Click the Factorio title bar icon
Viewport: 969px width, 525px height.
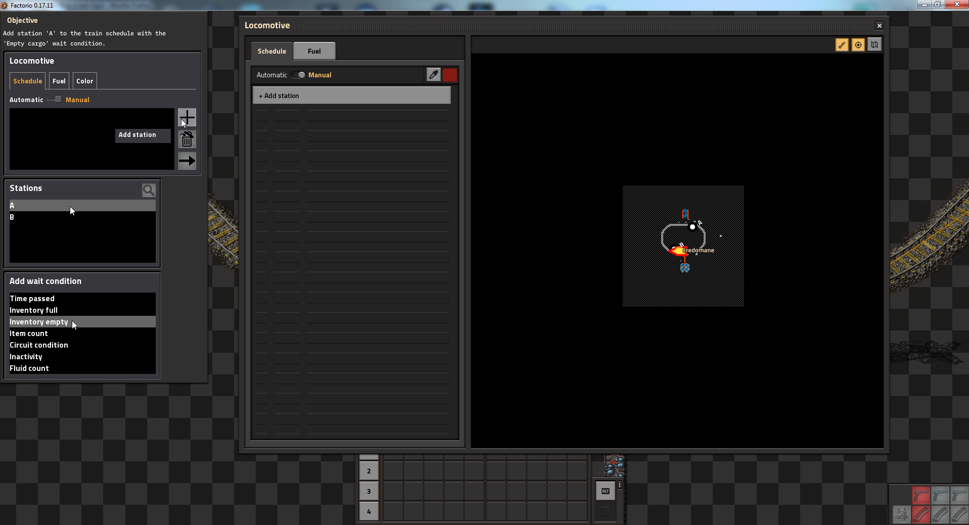coord(5,5)
